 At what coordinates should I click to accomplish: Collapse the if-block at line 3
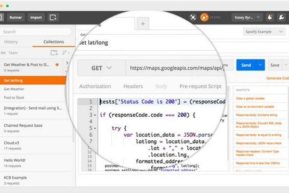(95, 115)
